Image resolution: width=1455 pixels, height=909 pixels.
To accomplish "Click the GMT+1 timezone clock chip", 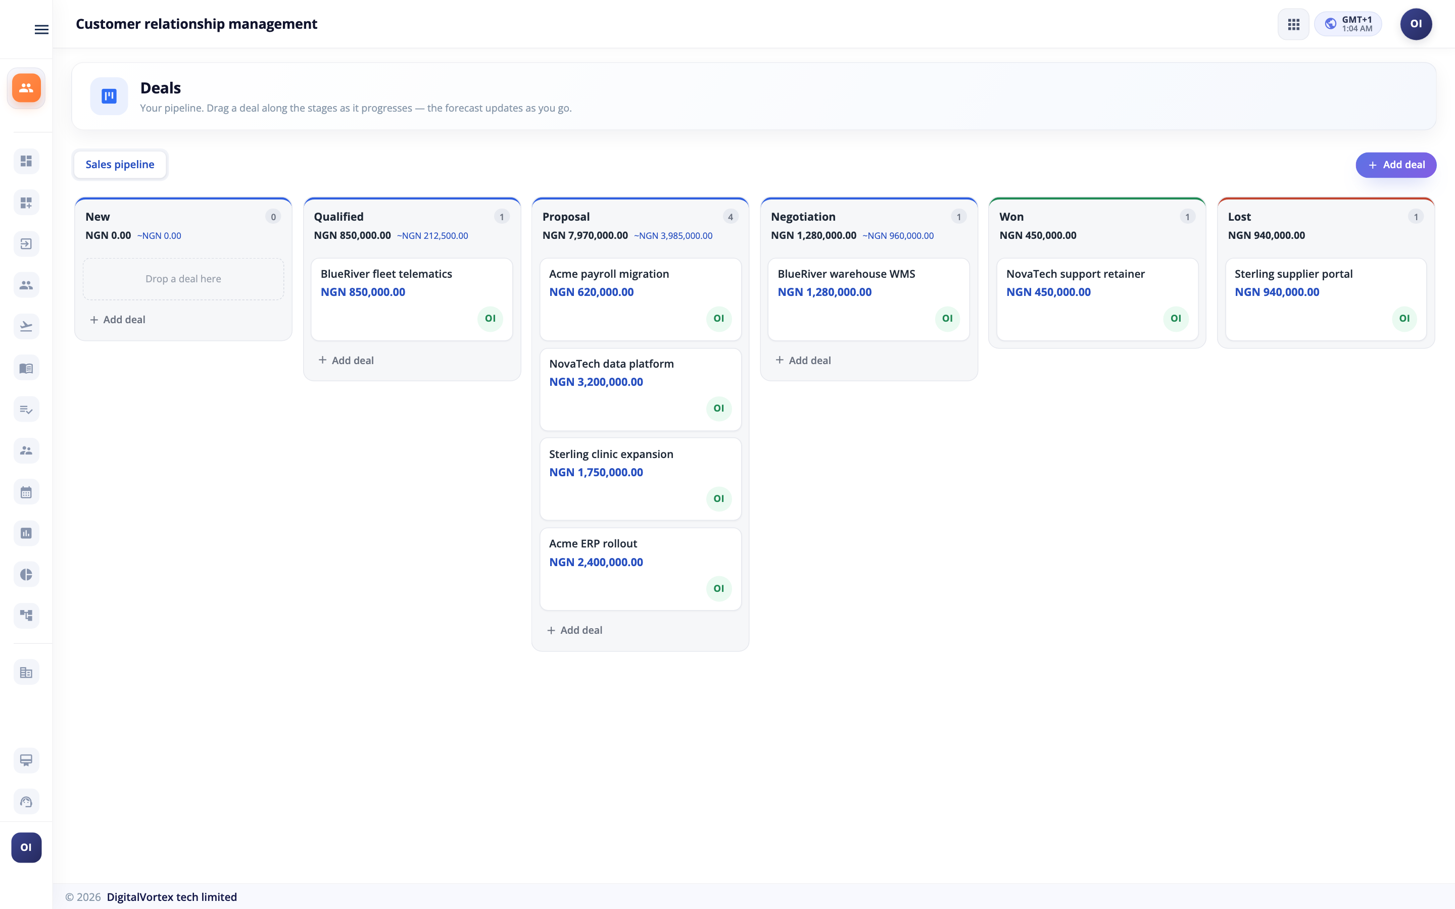I will pos(1348,24).
